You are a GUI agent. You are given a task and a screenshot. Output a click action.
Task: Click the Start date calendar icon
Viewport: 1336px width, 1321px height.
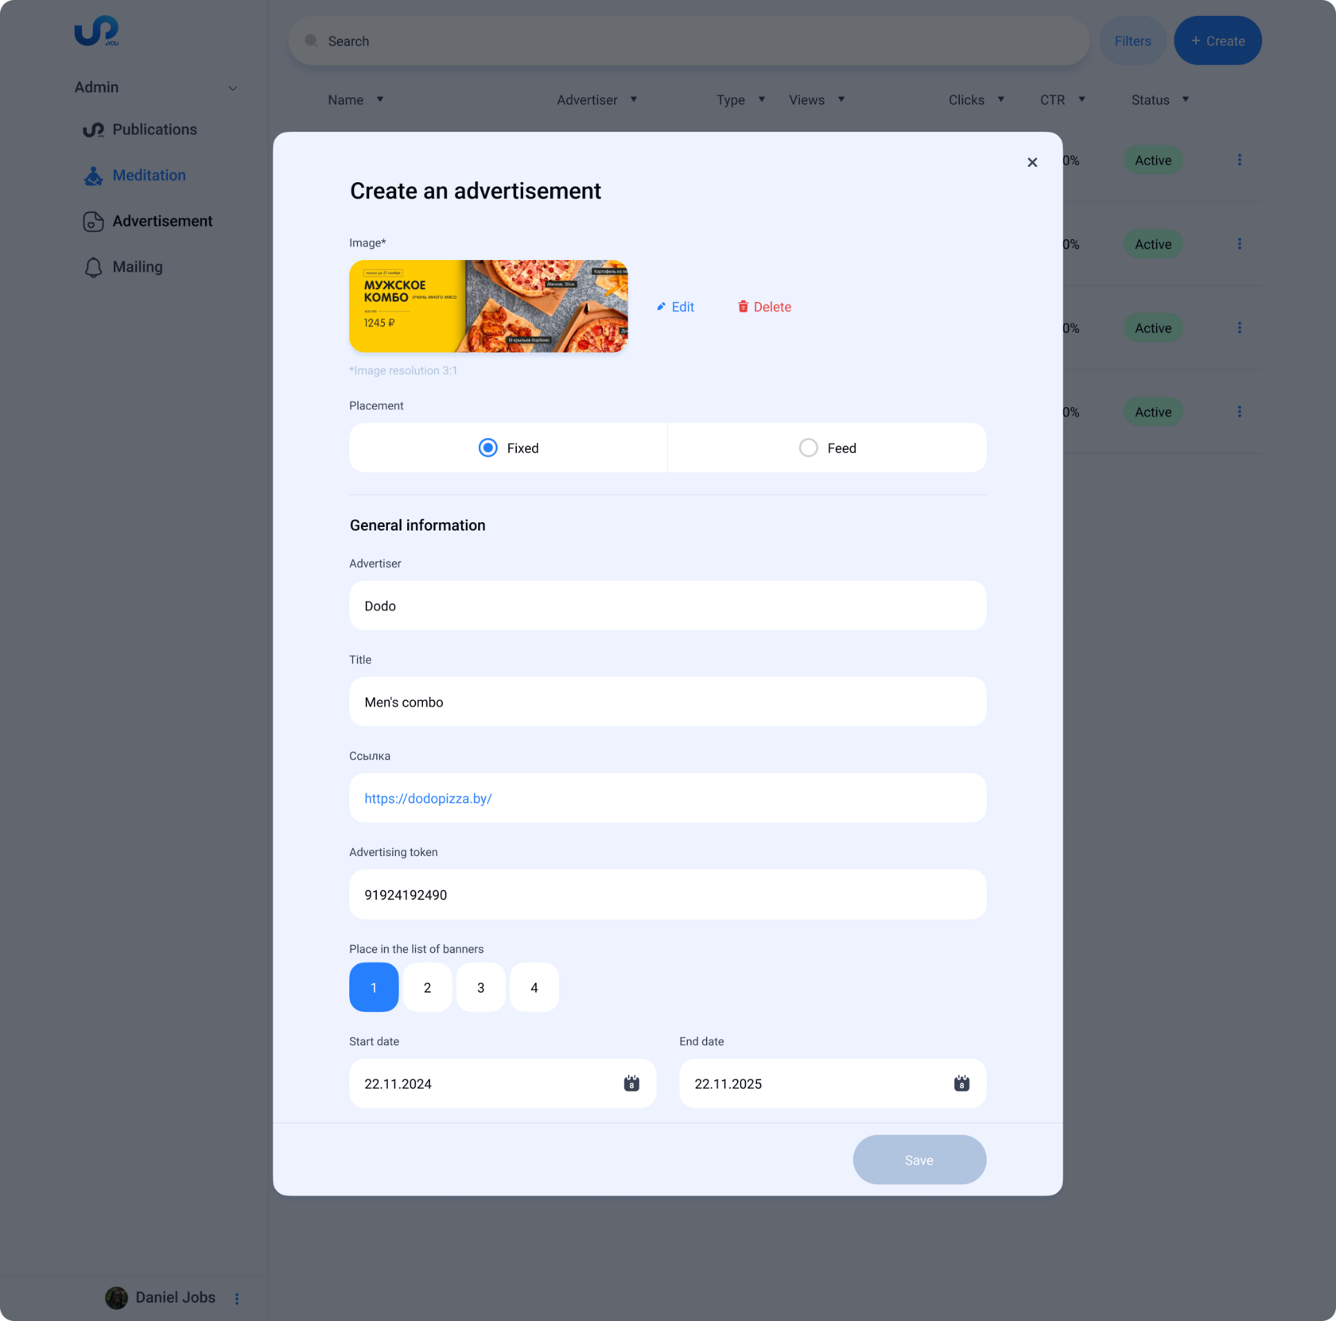click(631, 1083)
